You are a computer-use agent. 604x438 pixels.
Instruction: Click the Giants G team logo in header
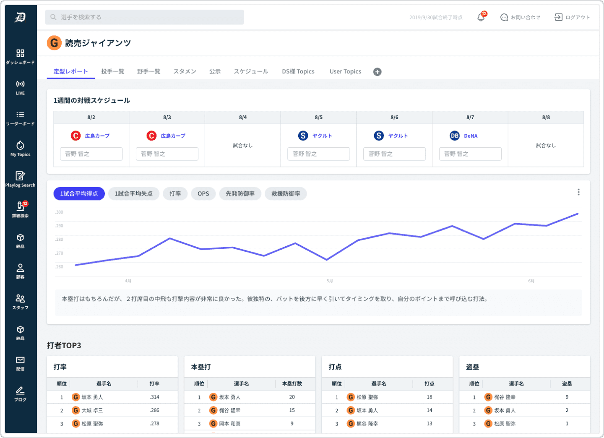54,43
